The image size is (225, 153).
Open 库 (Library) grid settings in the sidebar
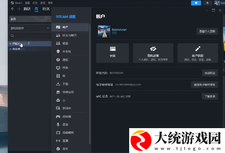click(70, 76)
